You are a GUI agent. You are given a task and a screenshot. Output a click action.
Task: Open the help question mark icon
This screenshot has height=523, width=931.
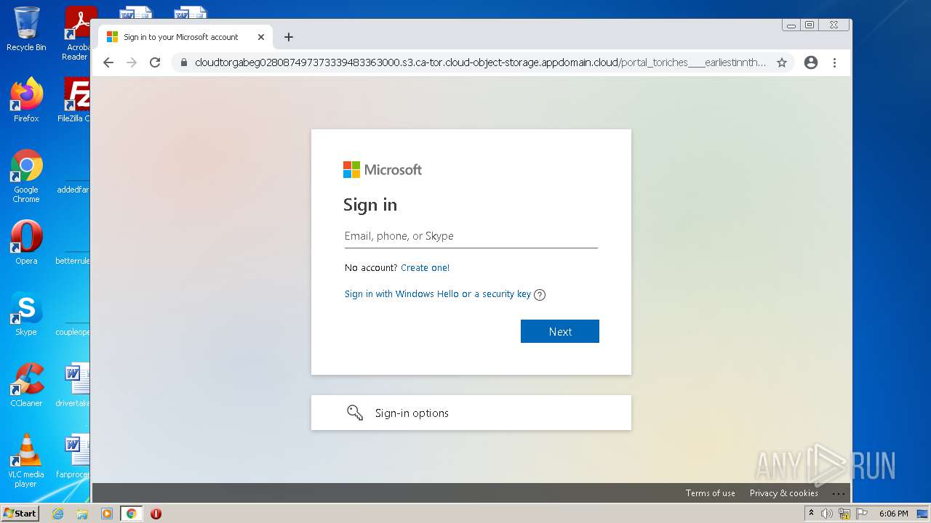click(x=540, y=295)
